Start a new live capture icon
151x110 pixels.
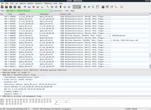click(x=11, y=7)
